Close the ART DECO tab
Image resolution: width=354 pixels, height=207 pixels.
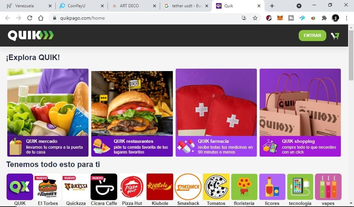click(155, 6)
